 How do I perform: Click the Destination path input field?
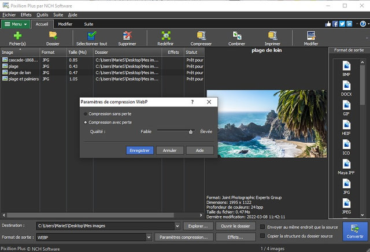106,226
